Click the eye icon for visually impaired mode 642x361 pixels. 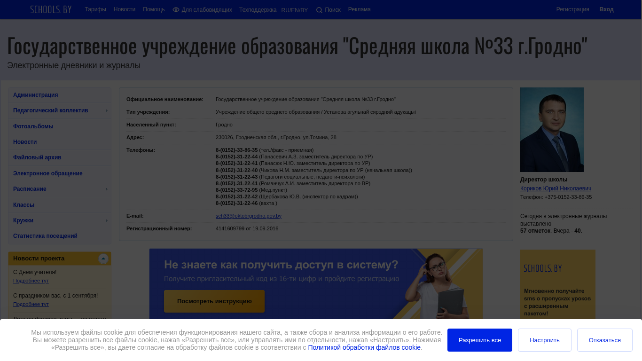click(x=176, y=10)
